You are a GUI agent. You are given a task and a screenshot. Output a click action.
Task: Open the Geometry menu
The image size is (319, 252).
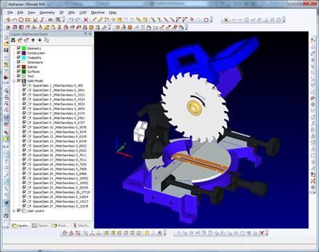click(47, 12)
